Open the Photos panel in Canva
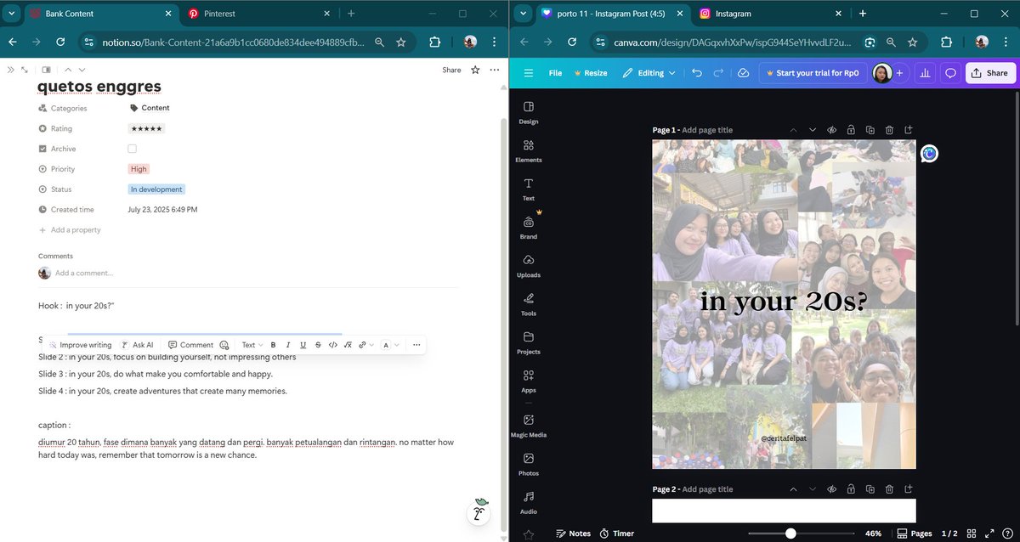The image size is (1020, 542). point(528,463)
